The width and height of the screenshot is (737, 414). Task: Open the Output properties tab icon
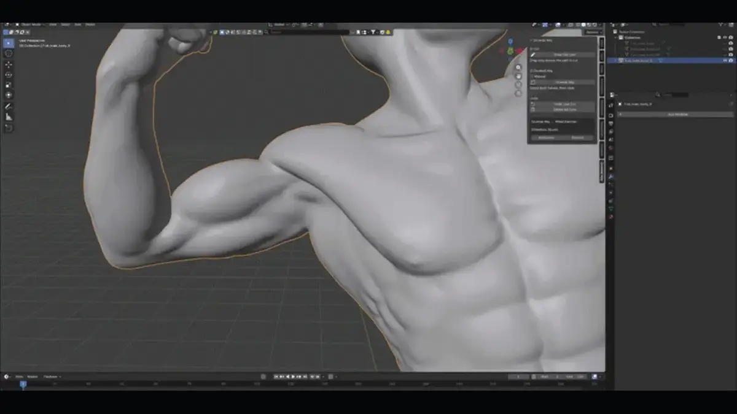[x=611, y=123]
